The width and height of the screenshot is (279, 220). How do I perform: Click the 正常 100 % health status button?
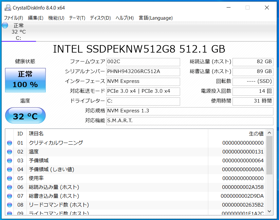25,80
